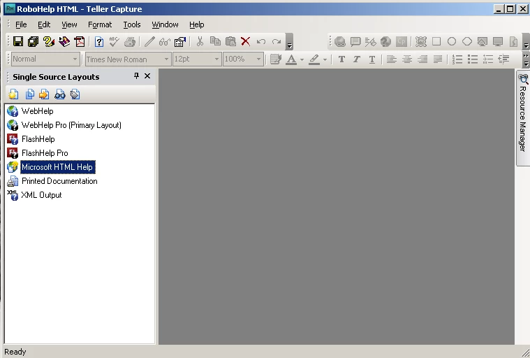Open the Resource Manager side tab

[522, 117]
